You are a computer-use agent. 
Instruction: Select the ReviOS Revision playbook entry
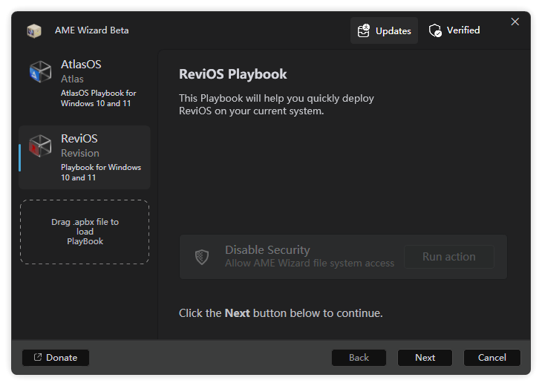[85, 157]
